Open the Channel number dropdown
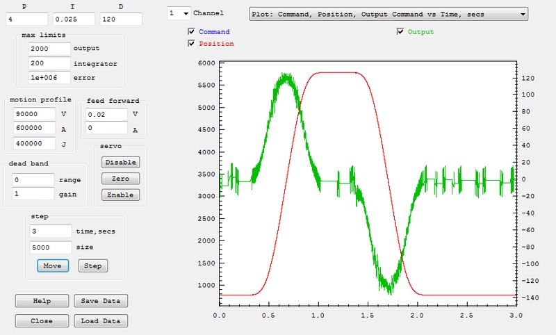556x335 pixels. pos(179,13)
